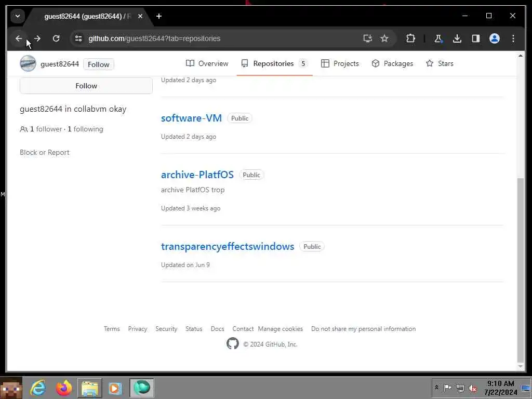Image resolution: width=532 pixels, height=399 pixels.
Task: Open the Projects tab
Action: 340,63
